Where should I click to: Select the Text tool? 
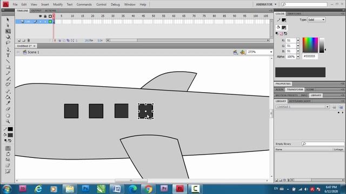pyautogui.click(x=8, y=56)
